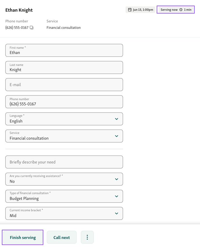
Task: Focus the First name field containing Ethan
Action: (x=64, y=50)
